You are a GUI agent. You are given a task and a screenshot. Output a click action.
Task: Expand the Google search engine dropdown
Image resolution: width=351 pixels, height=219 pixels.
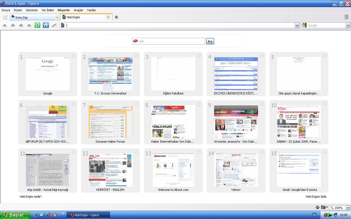click(x=348, y=25)
